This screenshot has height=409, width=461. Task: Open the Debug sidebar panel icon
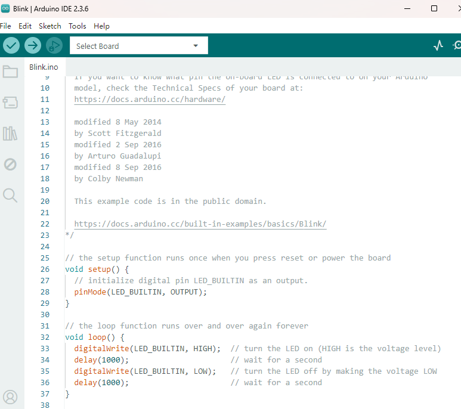click(x=10, y=165)
